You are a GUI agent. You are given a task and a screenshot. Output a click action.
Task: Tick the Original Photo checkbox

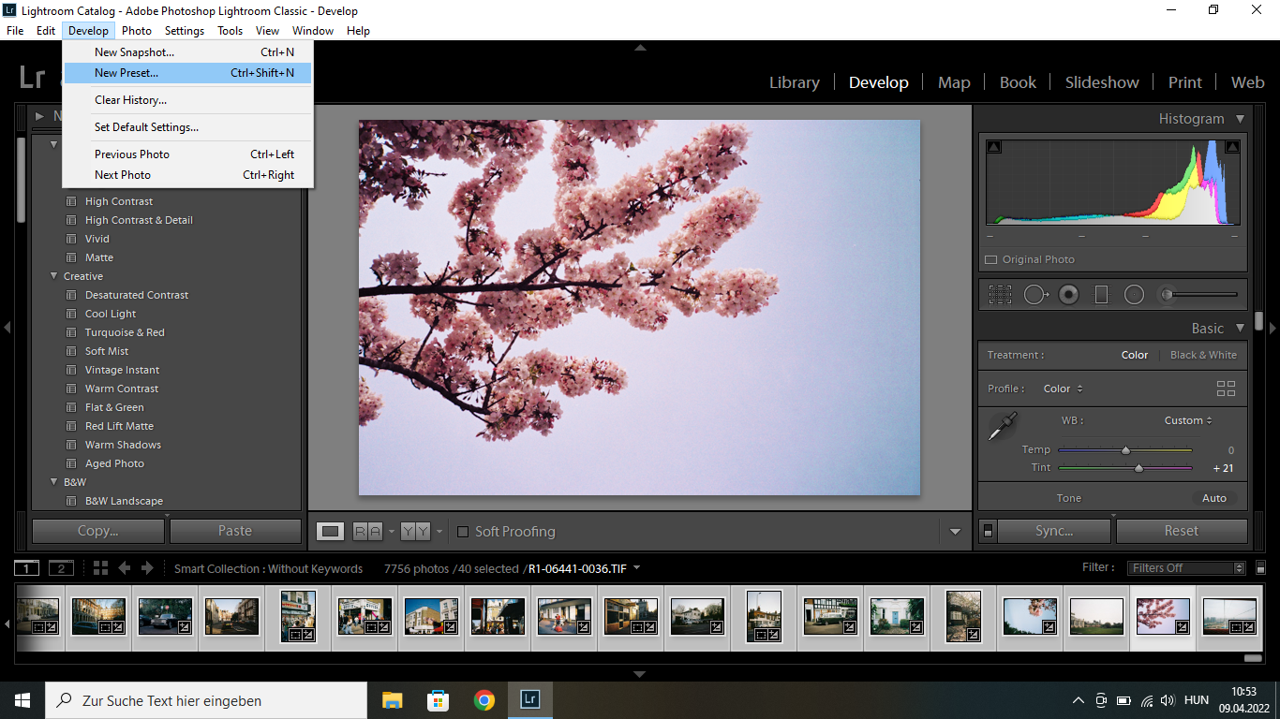click(991, 259)
